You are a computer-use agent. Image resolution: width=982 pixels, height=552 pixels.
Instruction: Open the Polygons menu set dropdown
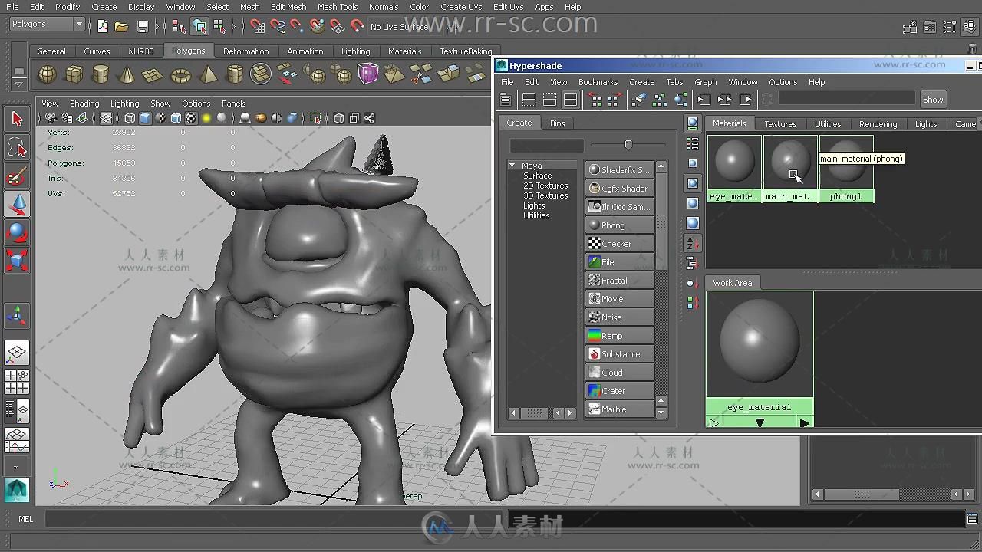47,24
